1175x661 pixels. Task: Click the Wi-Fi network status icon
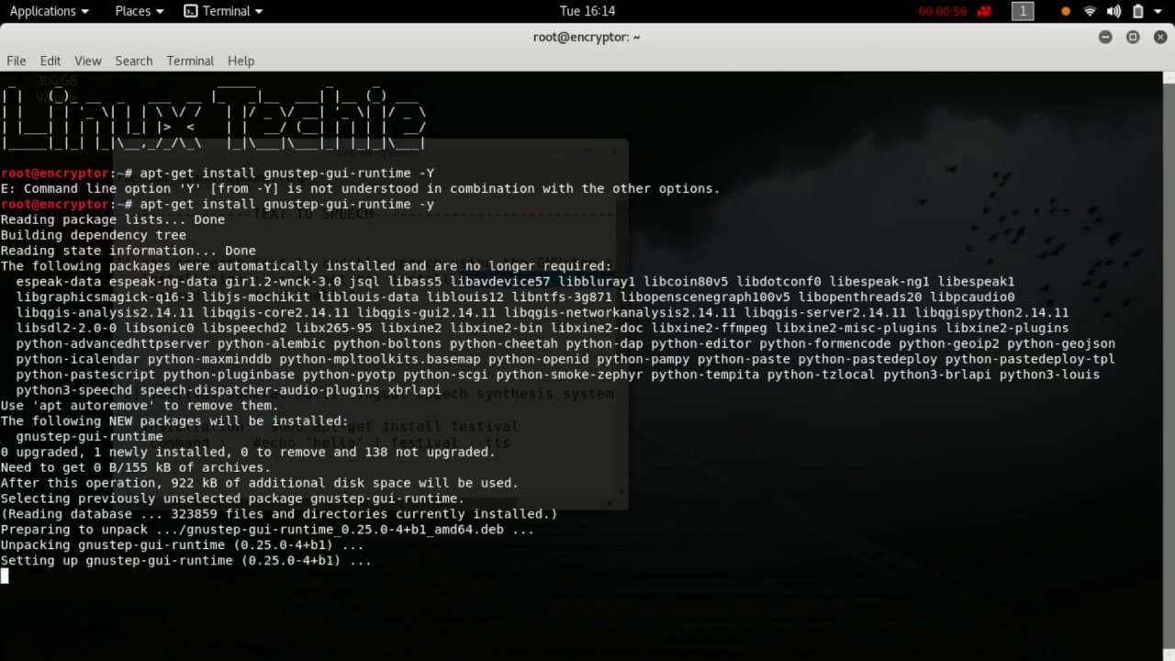pyautogui.click(x=1090, y=11)
